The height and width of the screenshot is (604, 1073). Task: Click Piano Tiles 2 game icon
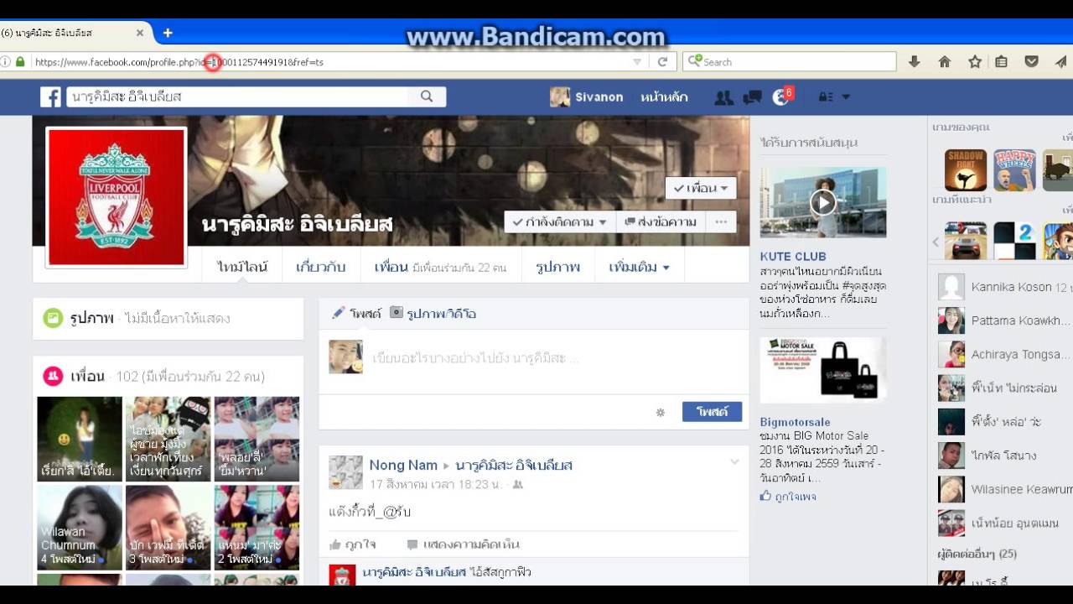tap(1014, 242)
